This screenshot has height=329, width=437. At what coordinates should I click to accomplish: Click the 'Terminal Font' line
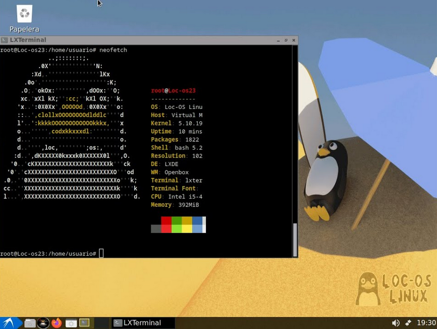pyautogui.click(x=174, y=188)
